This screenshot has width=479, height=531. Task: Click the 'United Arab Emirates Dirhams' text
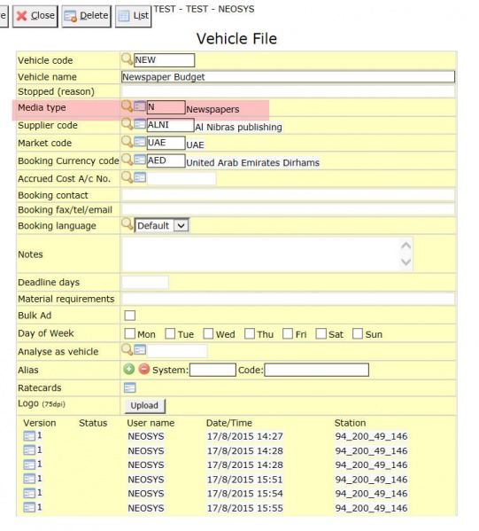coord(252,162)
